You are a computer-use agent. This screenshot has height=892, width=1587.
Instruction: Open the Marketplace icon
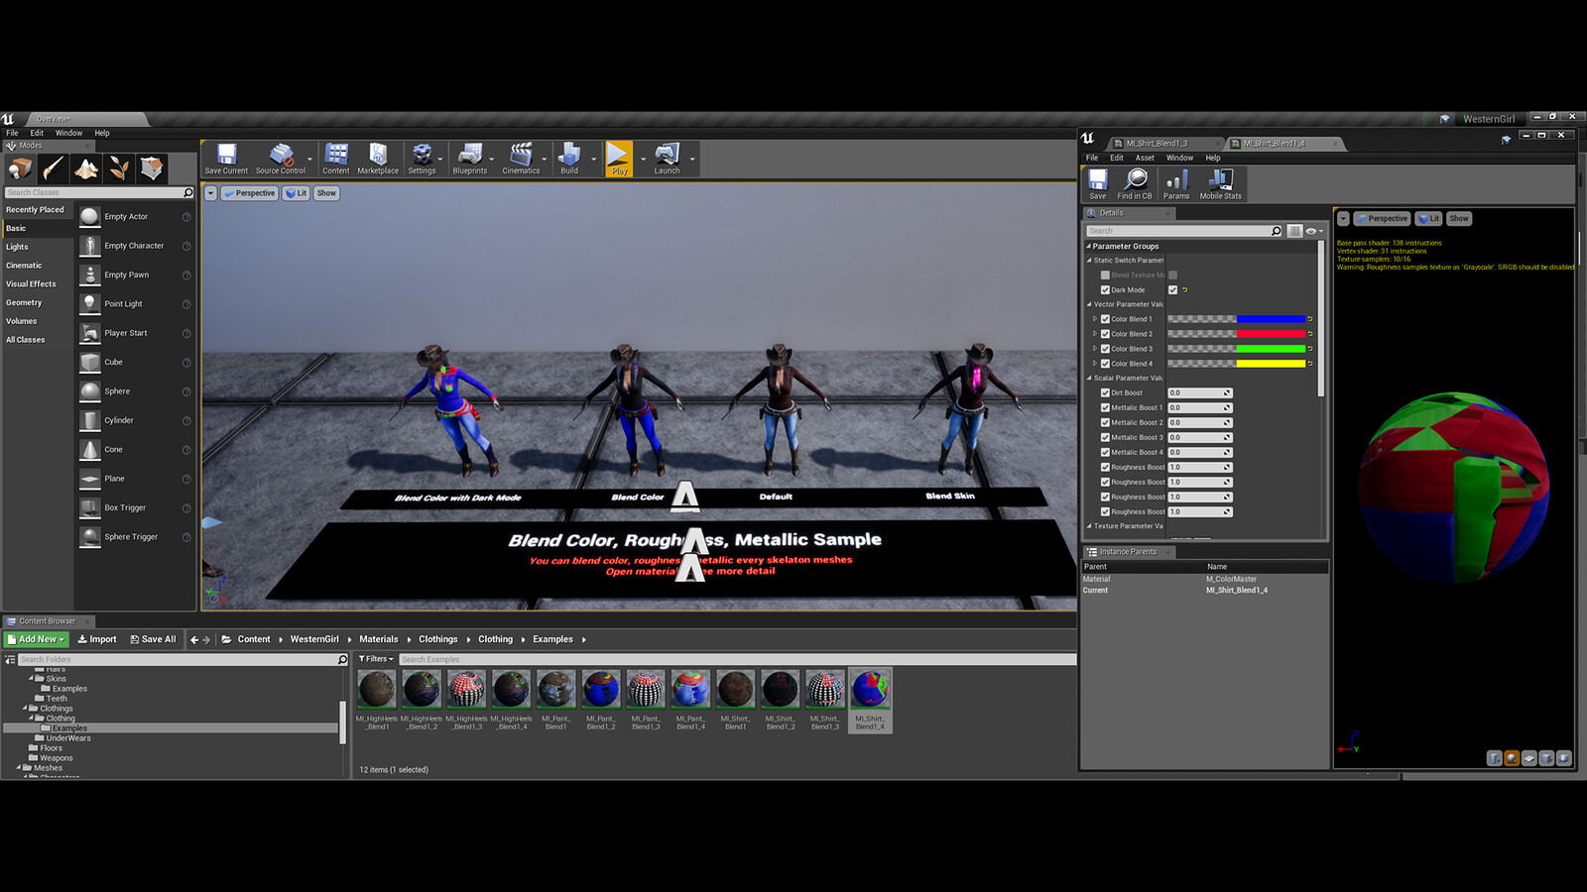tap(378, 159)
